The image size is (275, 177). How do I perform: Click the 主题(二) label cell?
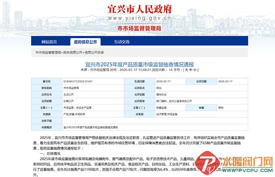pyautogui.click(x=140, y=108)
